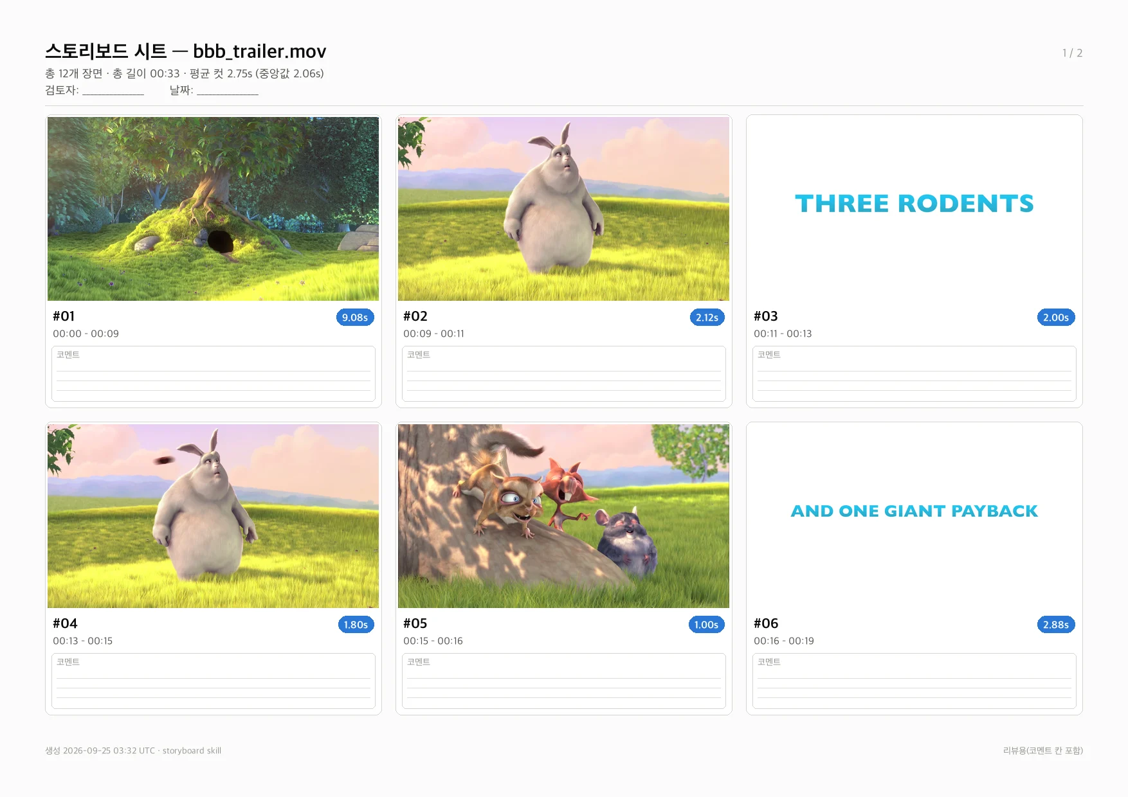Screen dimensions: 1128x797
Task: Click the 1.80s duration badge
Action: [356, 625]
